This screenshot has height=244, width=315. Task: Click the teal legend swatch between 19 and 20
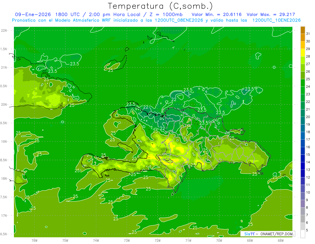[x=303, y=121]
